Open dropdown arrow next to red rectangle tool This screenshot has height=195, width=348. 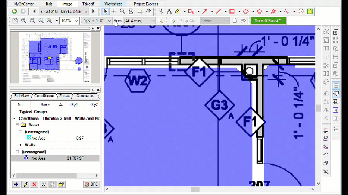[x=239, y=11]
